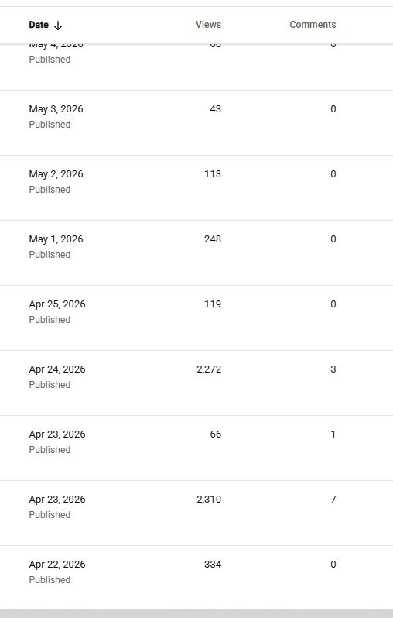Click the 113 views value

213,174
